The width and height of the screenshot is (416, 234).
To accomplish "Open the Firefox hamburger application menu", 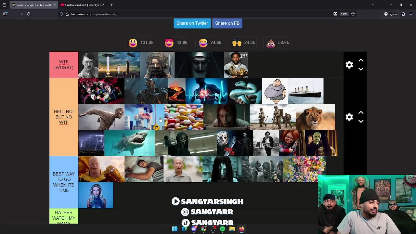I will [411, 14].
